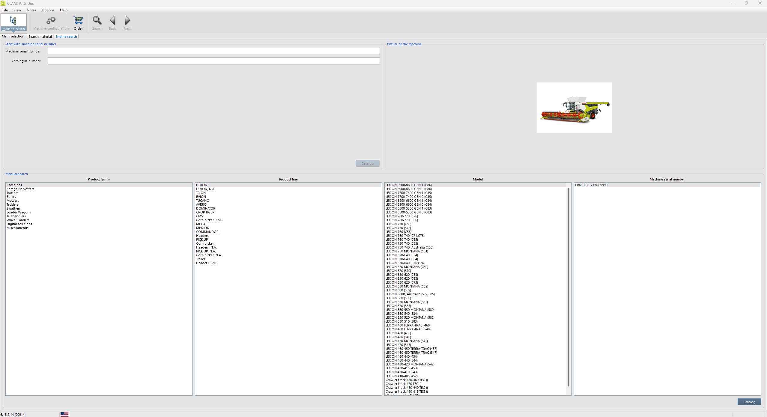Image resolution: width=767 pixels, height=417 pixels.
Task: Click the Machine serial number field
Action: 213,51
